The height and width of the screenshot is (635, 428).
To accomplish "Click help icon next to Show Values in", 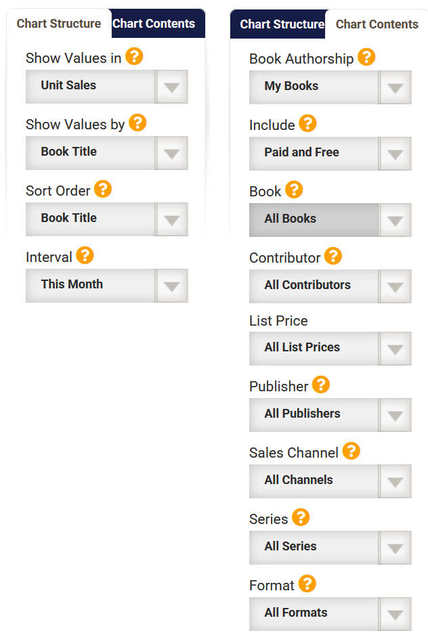I will point(134,57).
